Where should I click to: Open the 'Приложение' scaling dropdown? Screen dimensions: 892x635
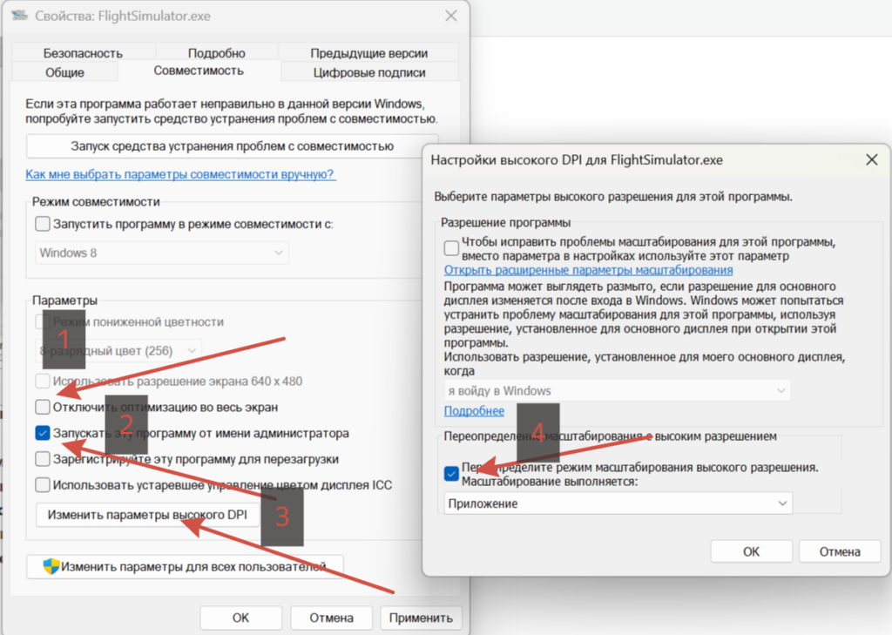(618, 503)
